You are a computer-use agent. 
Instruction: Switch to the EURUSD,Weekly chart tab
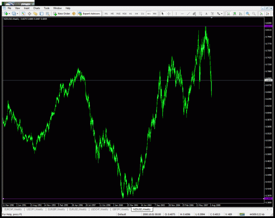[78, 209]
